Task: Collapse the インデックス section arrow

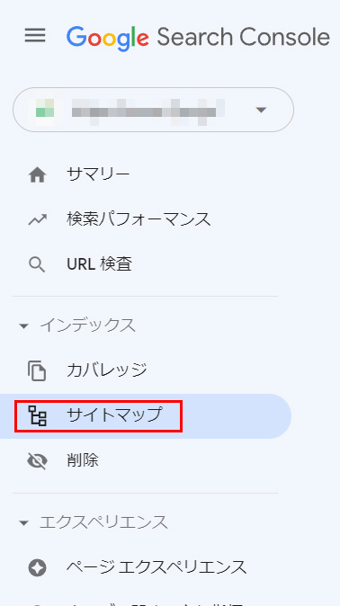Action: tap(23, 326)
